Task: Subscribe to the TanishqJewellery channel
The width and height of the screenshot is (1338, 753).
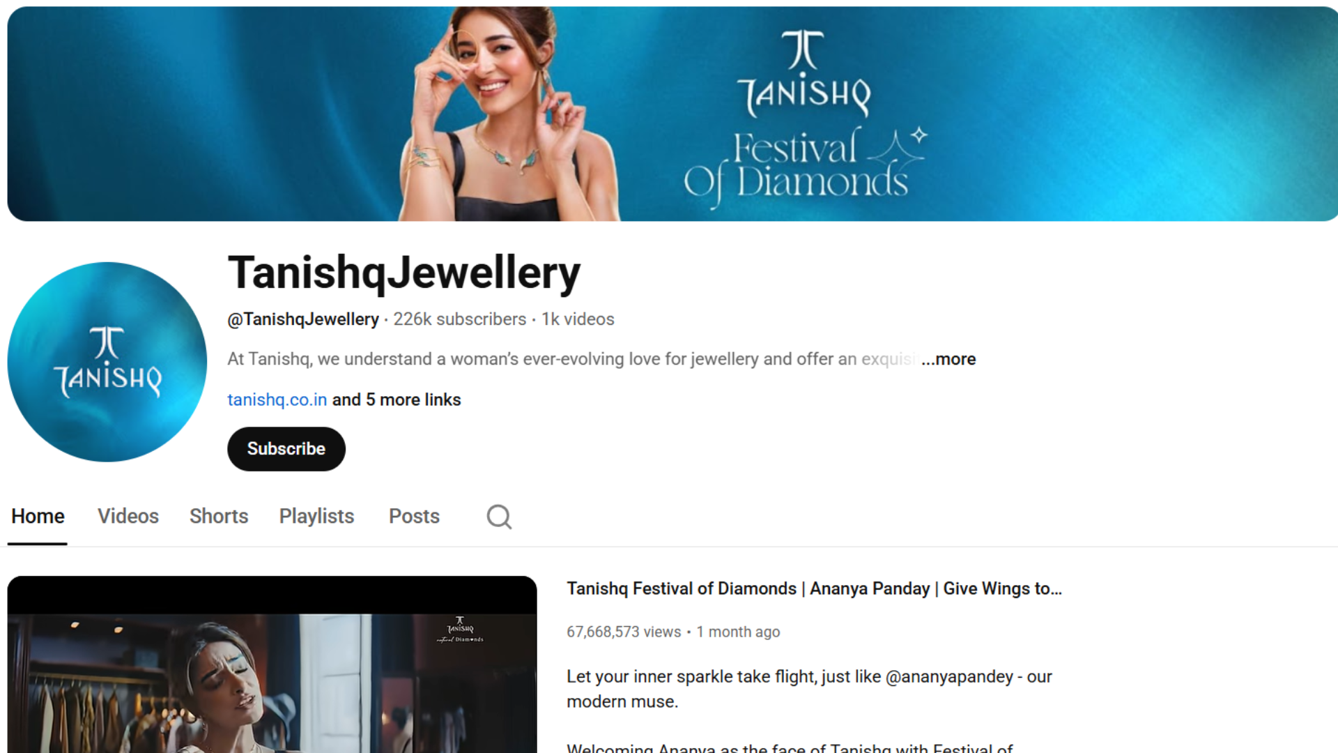Action: 286,449
